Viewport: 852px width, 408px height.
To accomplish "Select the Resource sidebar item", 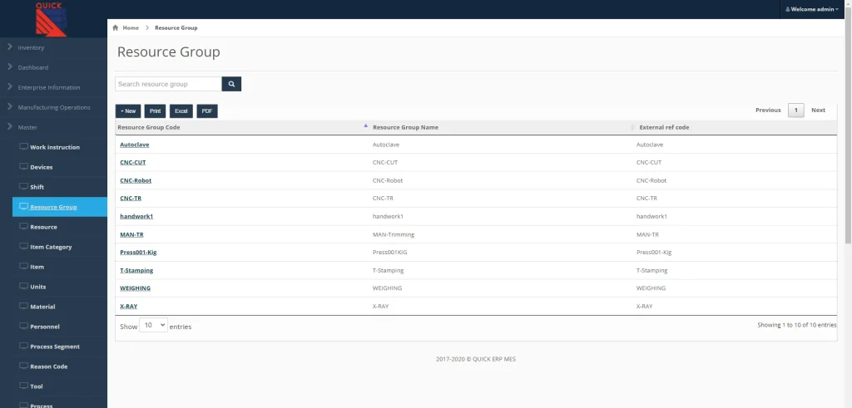I will click(x=43, y=227).
